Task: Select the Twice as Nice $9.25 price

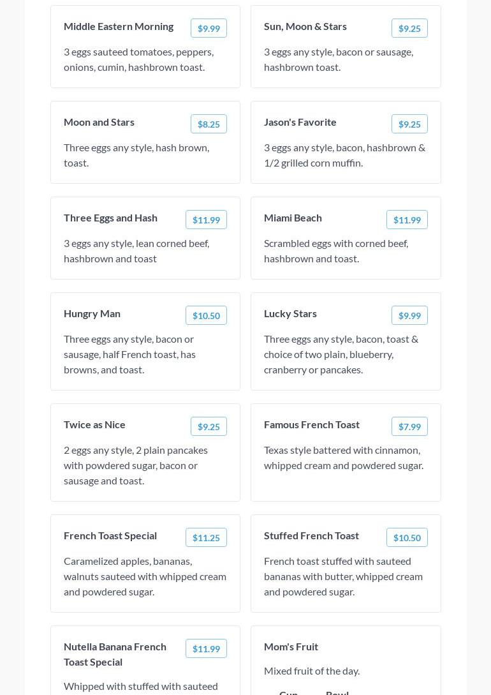Action: pyautogui.click(x=209, y=426)
